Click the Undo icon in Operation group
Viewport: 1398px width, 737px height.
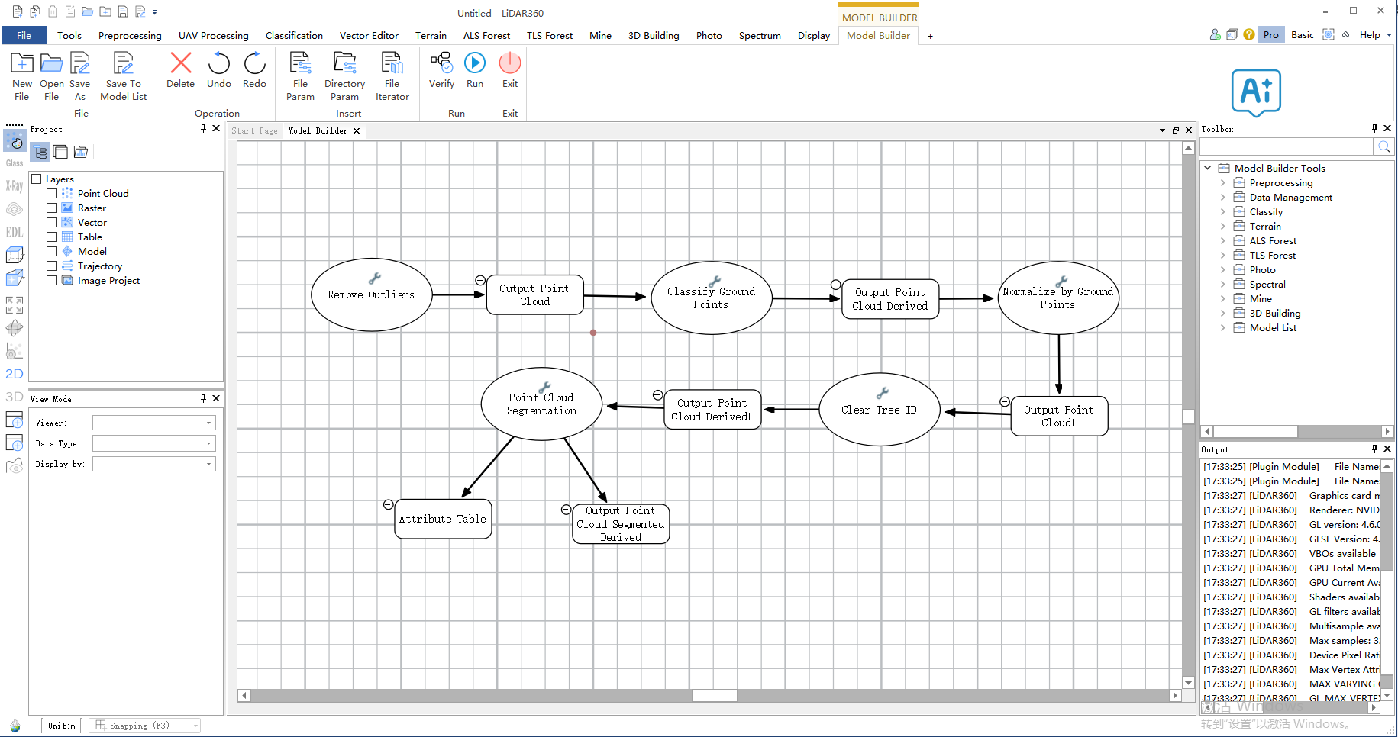tap(218, 72)
